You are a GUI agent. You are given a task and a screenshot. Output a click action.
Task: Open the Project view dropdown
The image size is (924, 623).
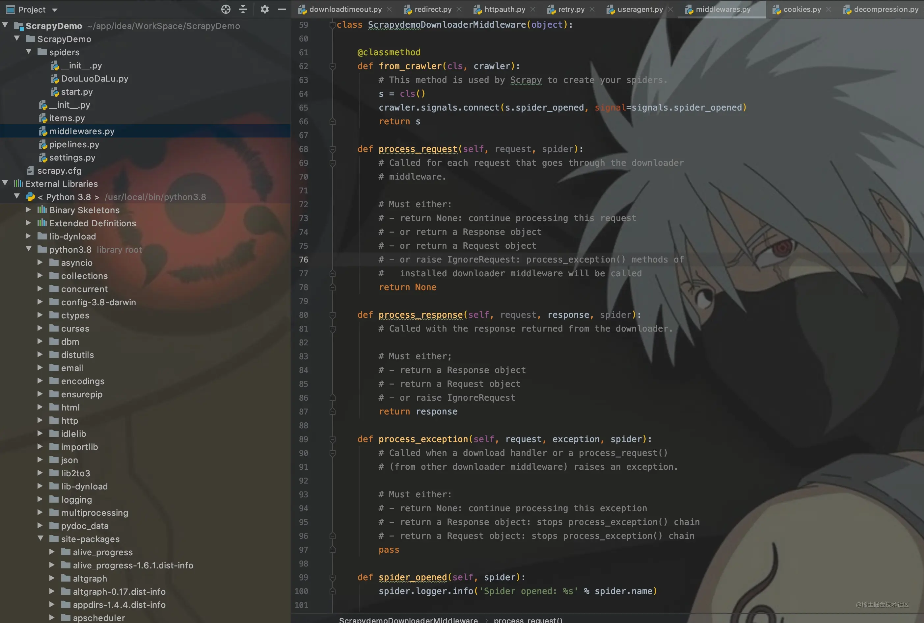[54, 10]
